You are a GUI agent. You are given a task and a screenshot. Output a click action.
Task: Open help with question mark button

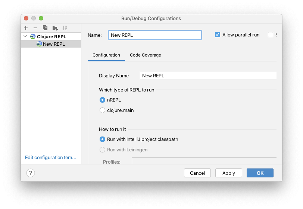point(31,173)
